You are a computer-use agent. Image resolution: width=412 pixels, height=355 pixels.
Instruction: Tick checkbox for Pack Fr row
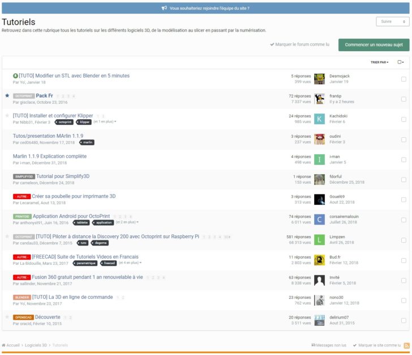(x=404, y=99)
